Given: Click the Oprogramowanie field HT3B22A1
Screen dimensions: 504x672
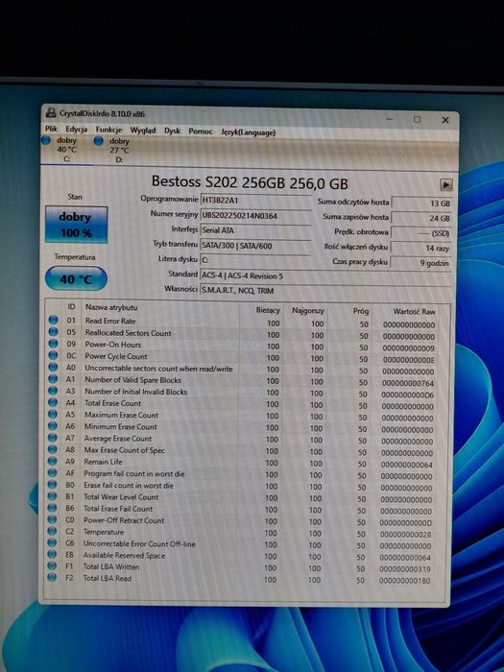Looking at the screenshot, I should click(x=256, y=201).
